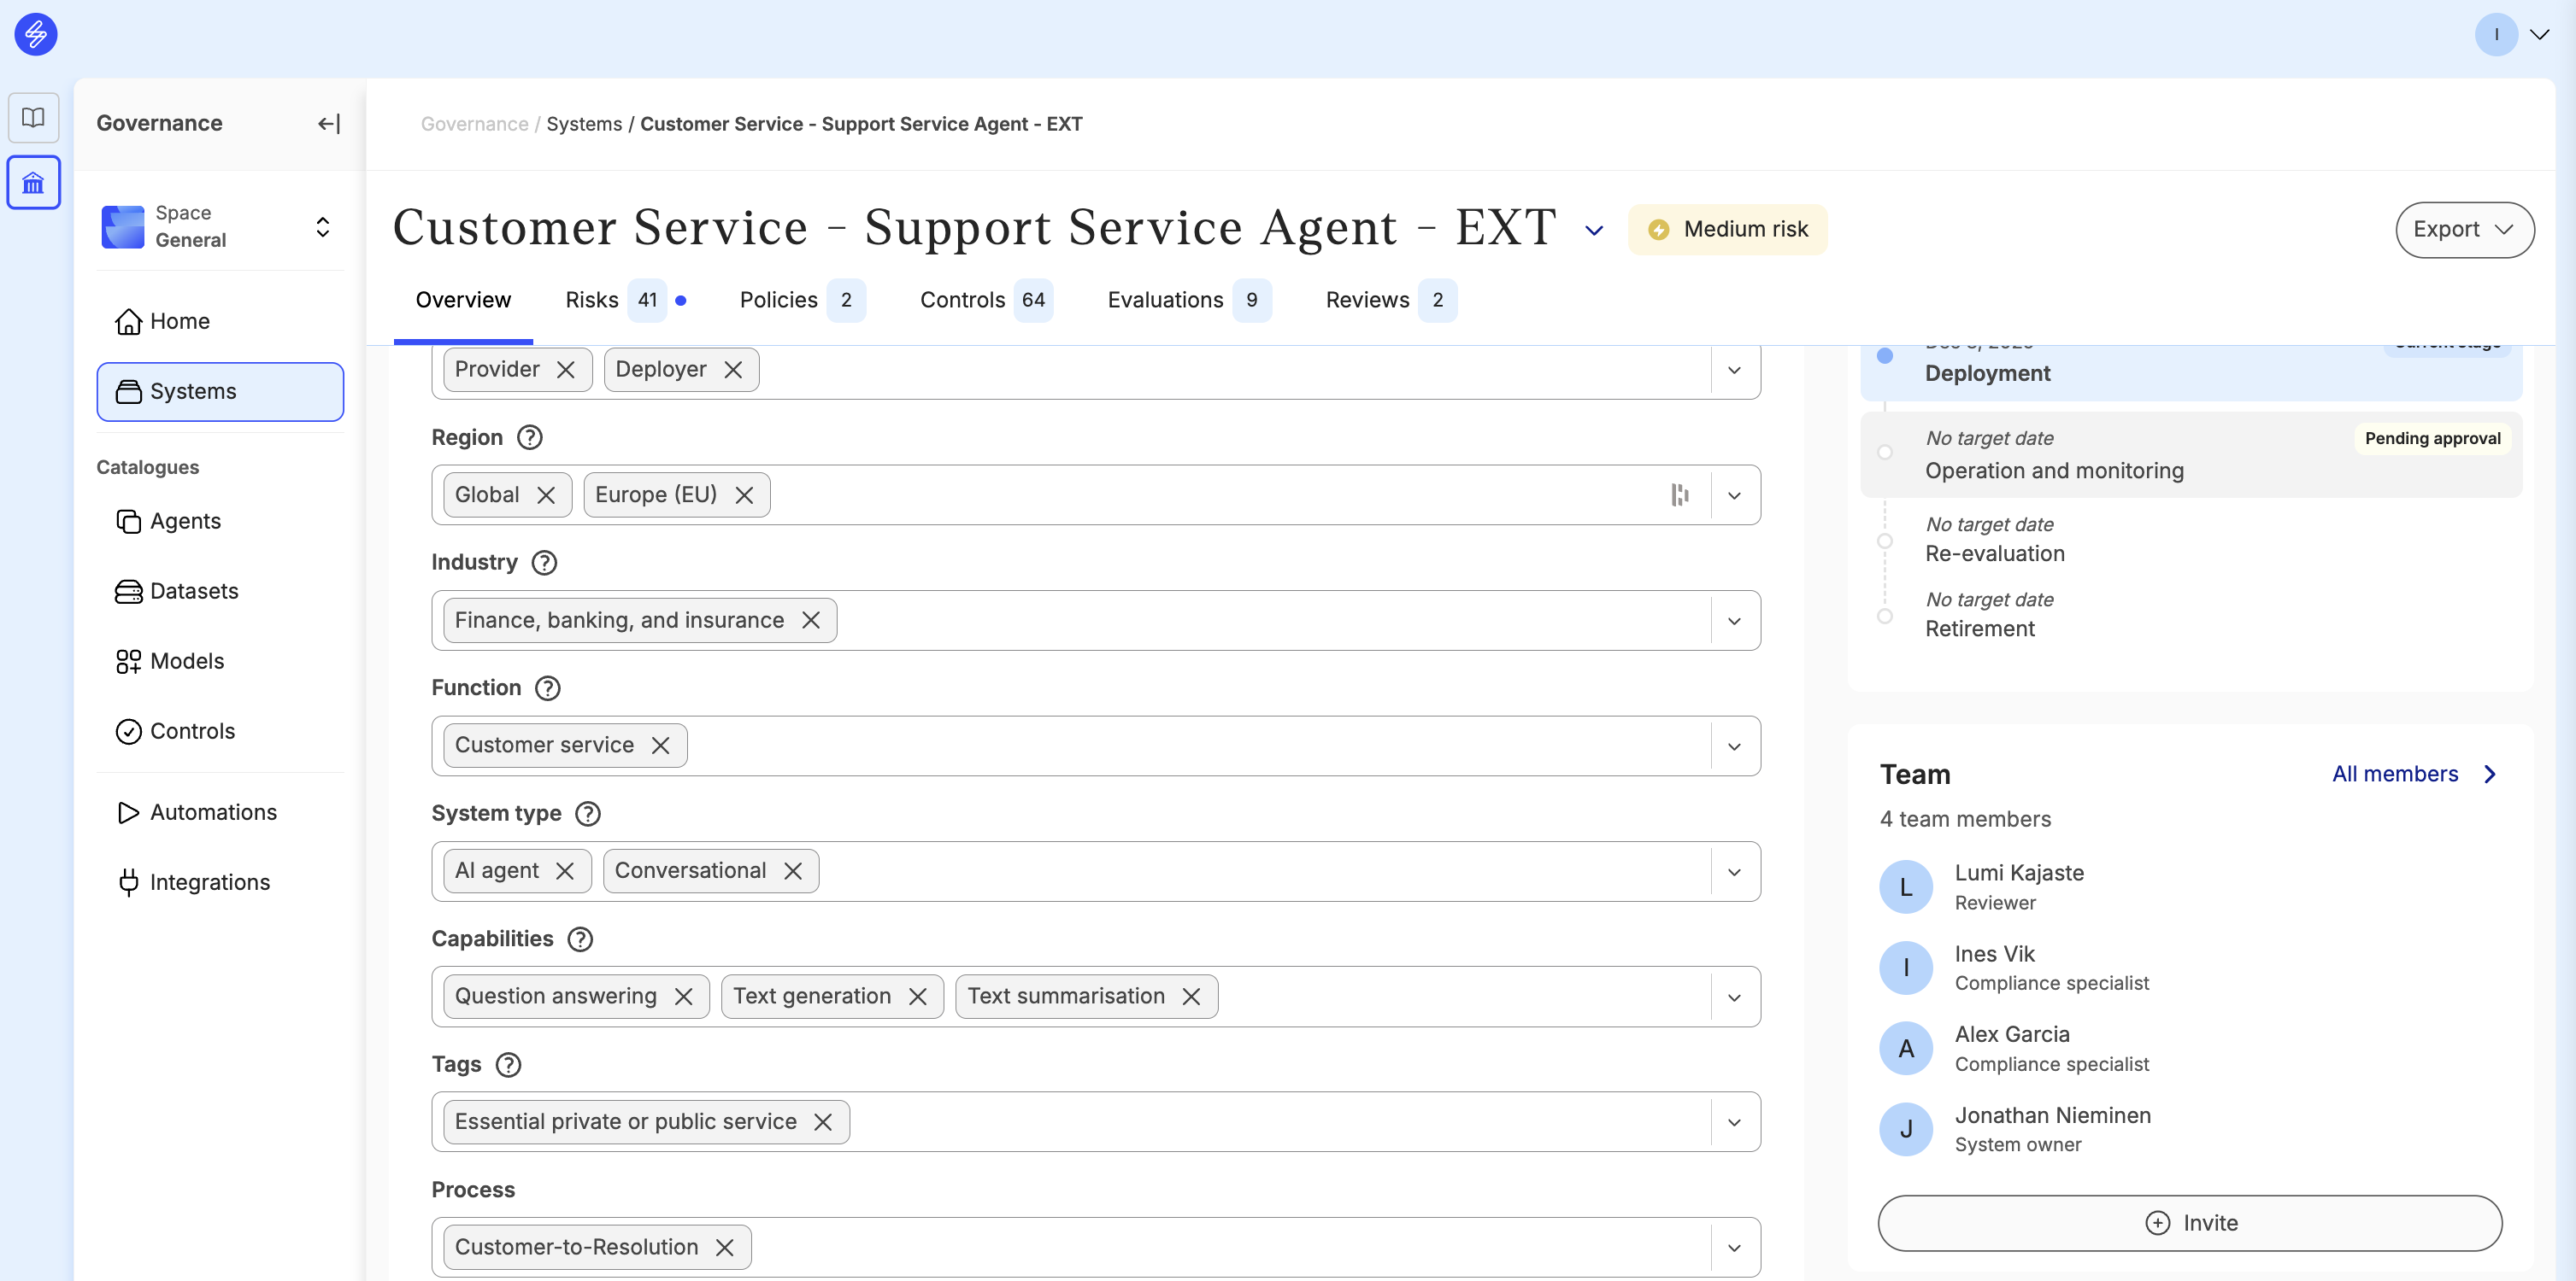Open the Export menu
2576x1281 pixels.
(2464, 230)
